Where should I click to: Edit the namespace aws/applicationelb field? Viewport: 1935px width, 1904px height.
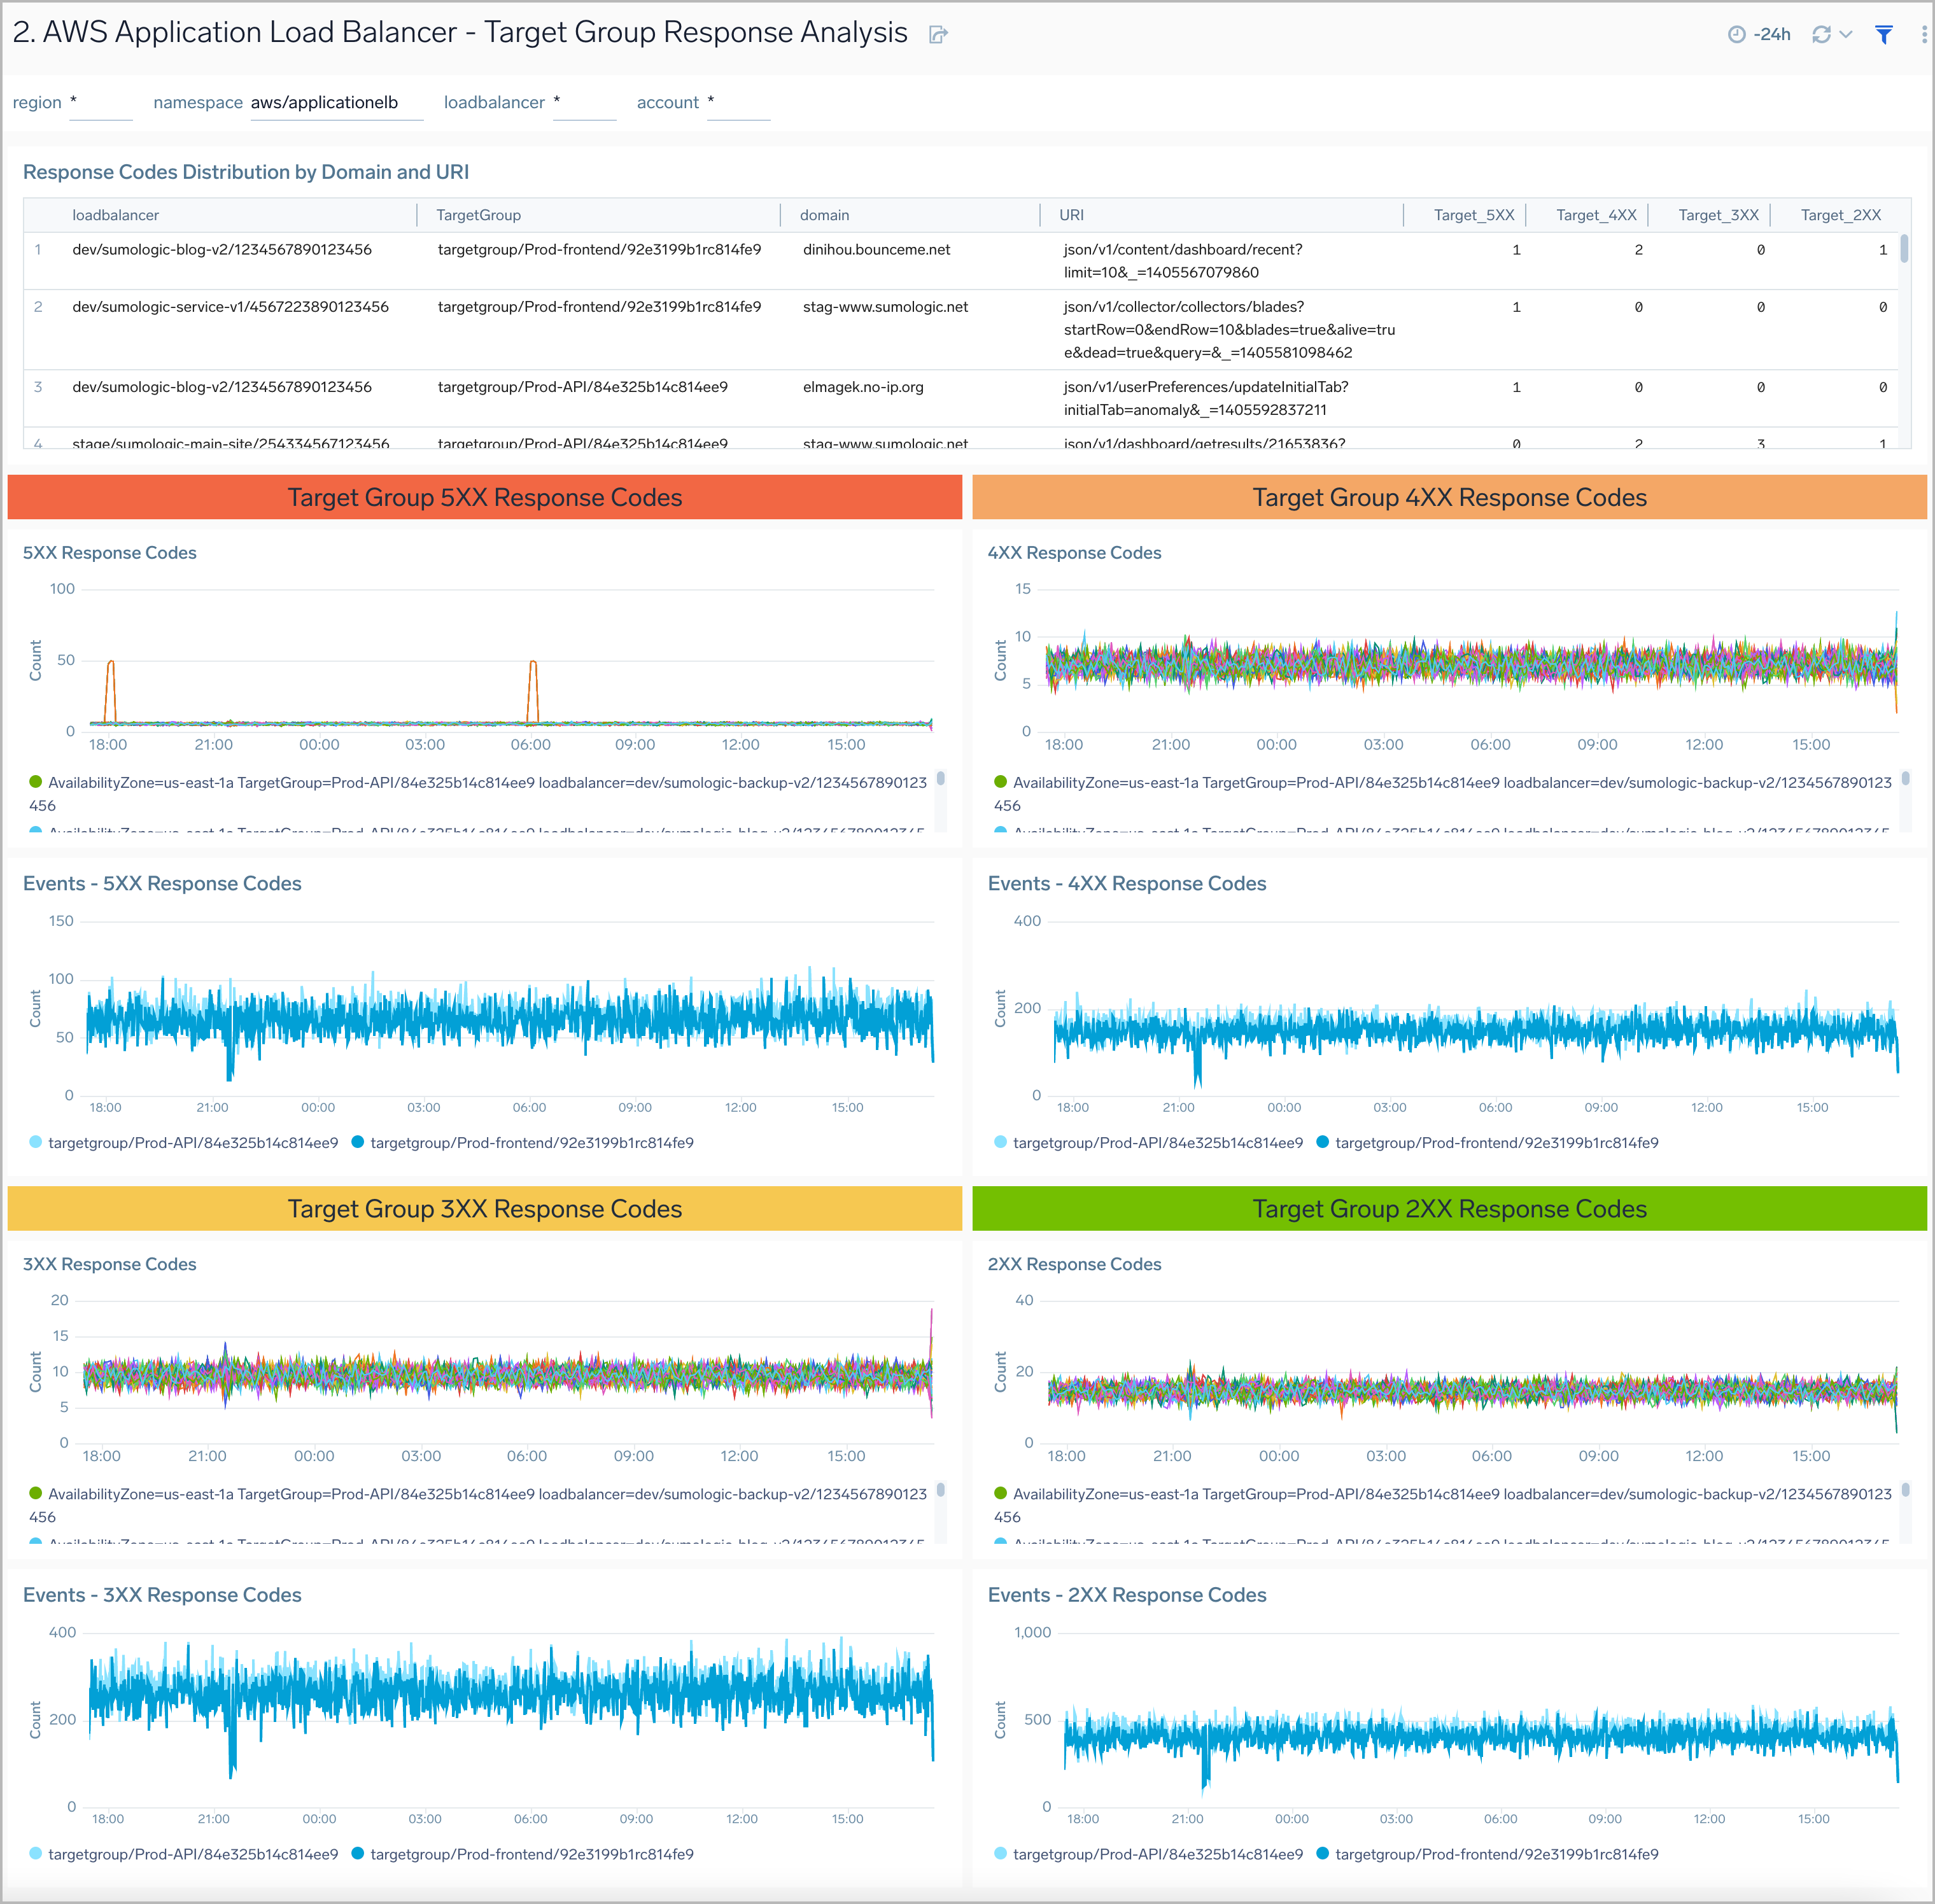point(336,103)
